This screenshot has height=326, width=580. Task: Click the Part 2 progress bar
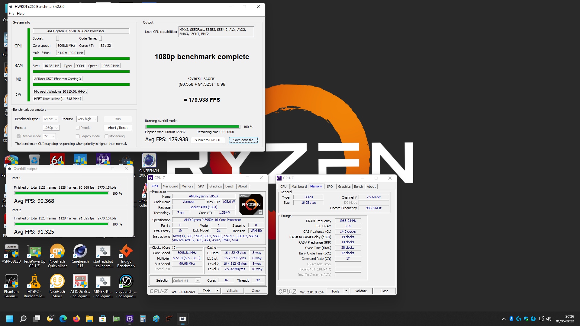point(62,224)
